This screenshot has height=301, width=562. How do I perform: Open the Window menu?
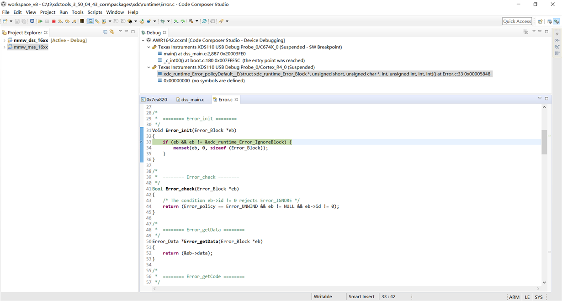tap(115, 12)
